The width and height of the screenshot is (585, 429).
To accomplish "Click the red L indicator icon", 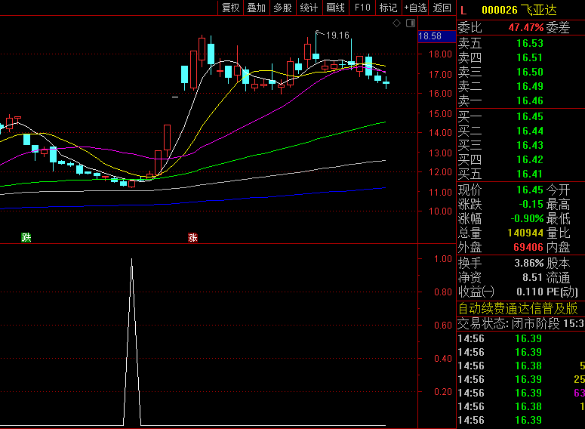I will pyautogui.click(x=463, y=11).
